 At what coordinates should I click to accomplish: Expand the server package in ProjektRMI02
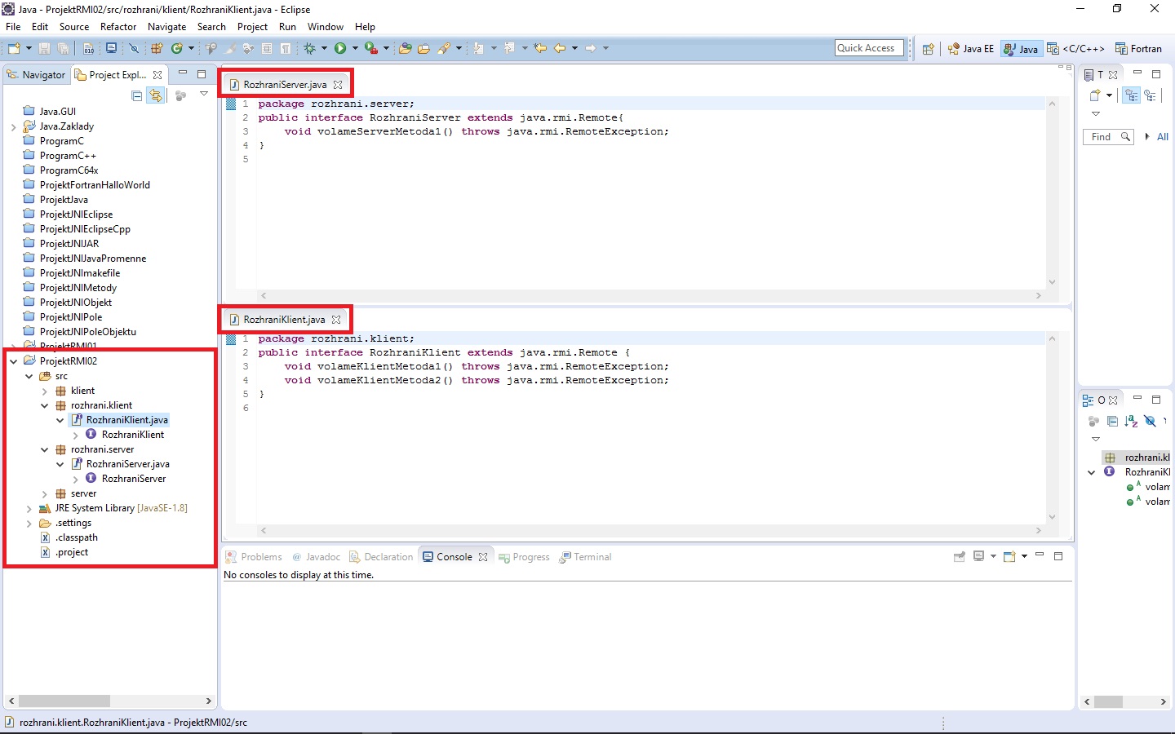click(x=44, y=493)
